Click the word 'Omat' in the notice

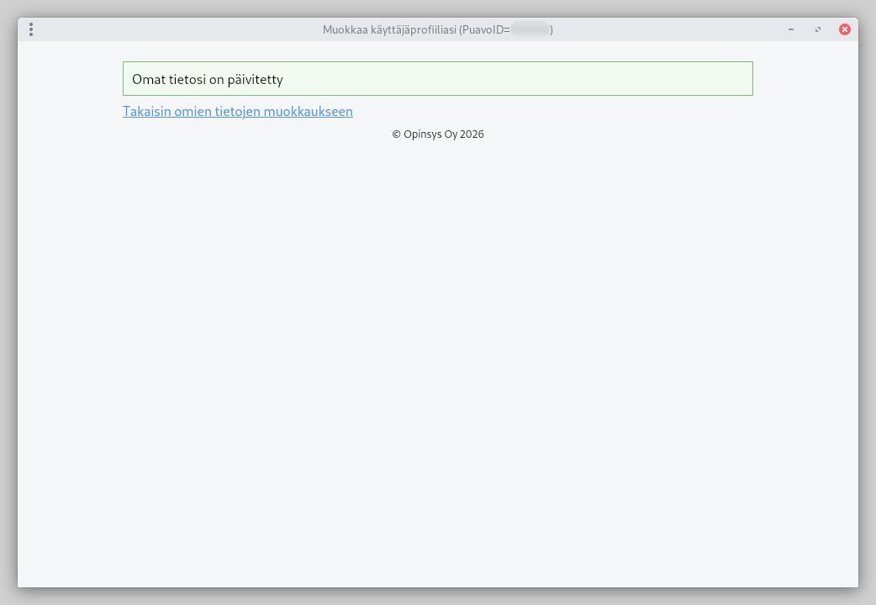pyautogui.click(x=146, y=80)
